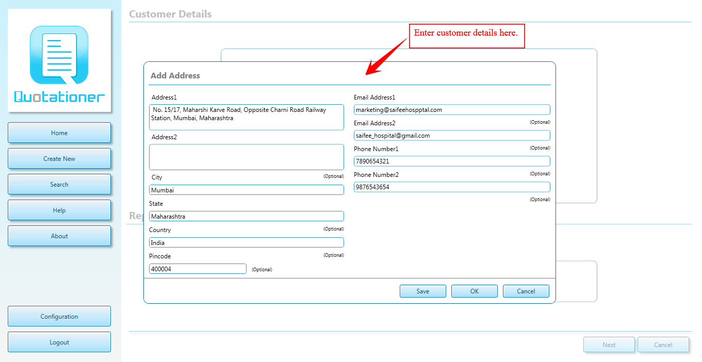Open Configuration settings
Screen dimensions: 702x362
coord(59,316)
